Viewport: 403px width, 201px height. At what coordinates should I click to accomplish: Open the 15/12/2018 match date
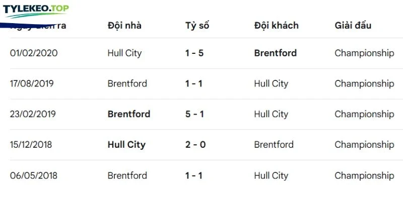[31, 145]
